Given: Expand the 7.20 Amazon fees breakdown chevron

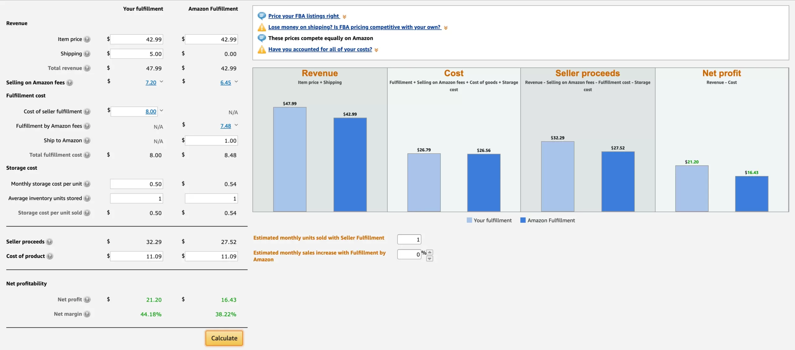Looking at the screenshot, I should 161,82.
